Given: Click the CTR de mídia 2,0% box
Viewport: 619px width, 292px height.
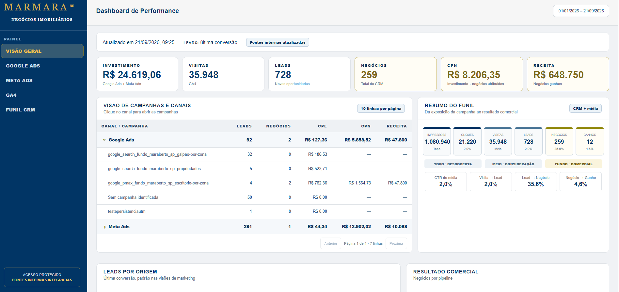Looking at the screenshot, I should (446, 182).
